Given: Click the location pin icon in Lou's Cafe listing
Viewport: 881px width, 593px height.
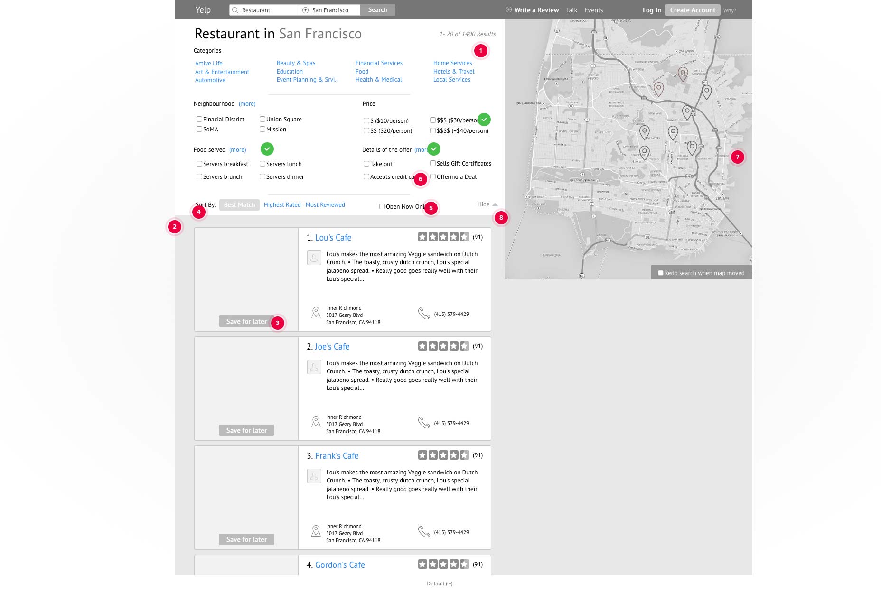Looking at the screenshot, I should (x=316, y=313).
